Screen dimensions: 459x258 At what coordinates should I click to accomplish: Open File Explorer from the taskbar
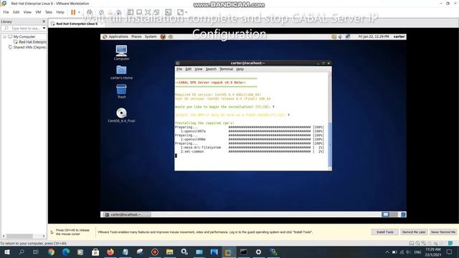[x=169, y=252]
